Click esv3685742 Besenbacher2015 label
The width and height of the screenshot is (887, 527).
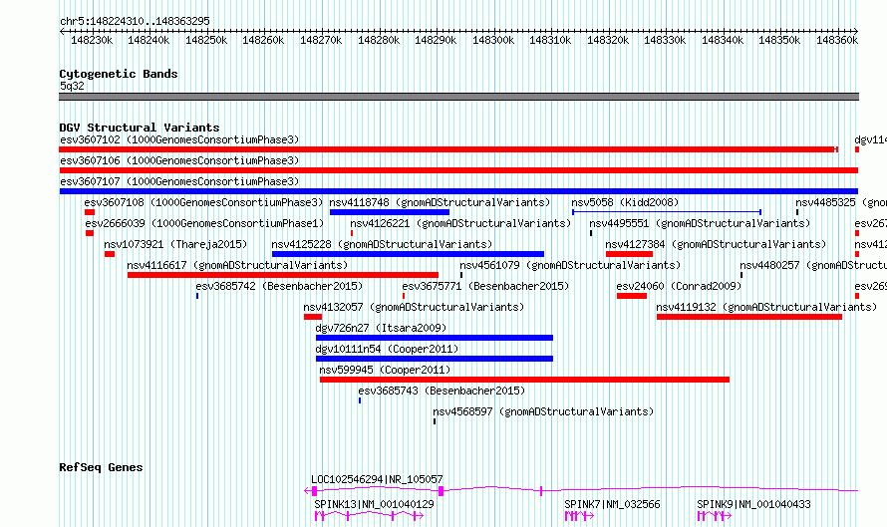click(x=279, y=286)
